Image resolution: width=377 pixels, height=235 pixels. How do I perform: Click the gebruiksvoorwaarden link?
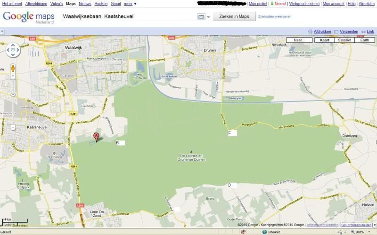[322, 225]
